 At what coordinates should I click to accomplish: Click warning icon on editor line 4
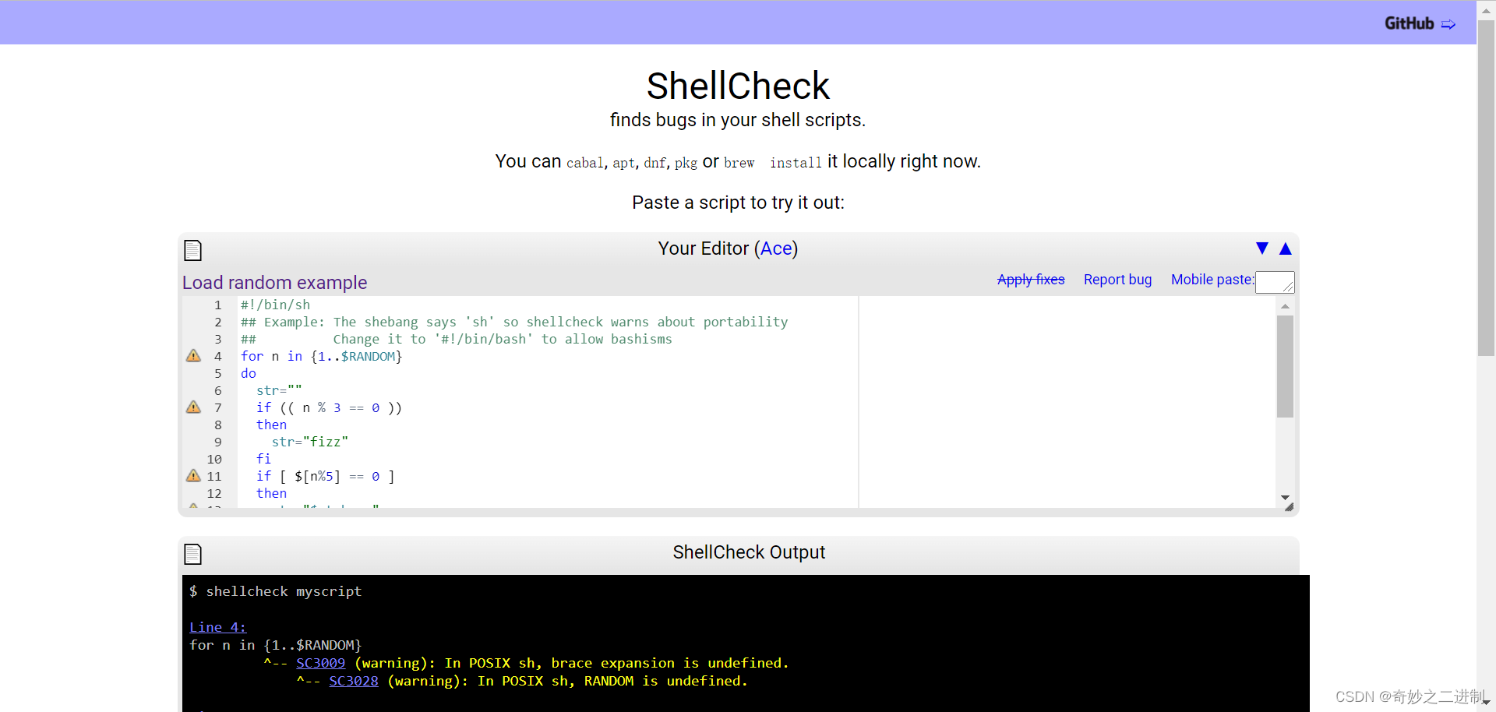(x=193, y=356)
